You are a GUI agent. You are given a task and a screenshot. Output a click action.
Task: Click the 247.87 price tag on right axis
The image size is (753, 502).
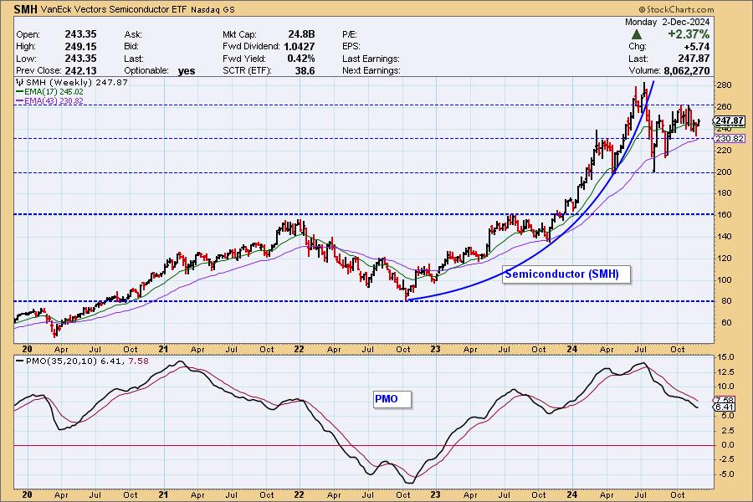(730, 120)
